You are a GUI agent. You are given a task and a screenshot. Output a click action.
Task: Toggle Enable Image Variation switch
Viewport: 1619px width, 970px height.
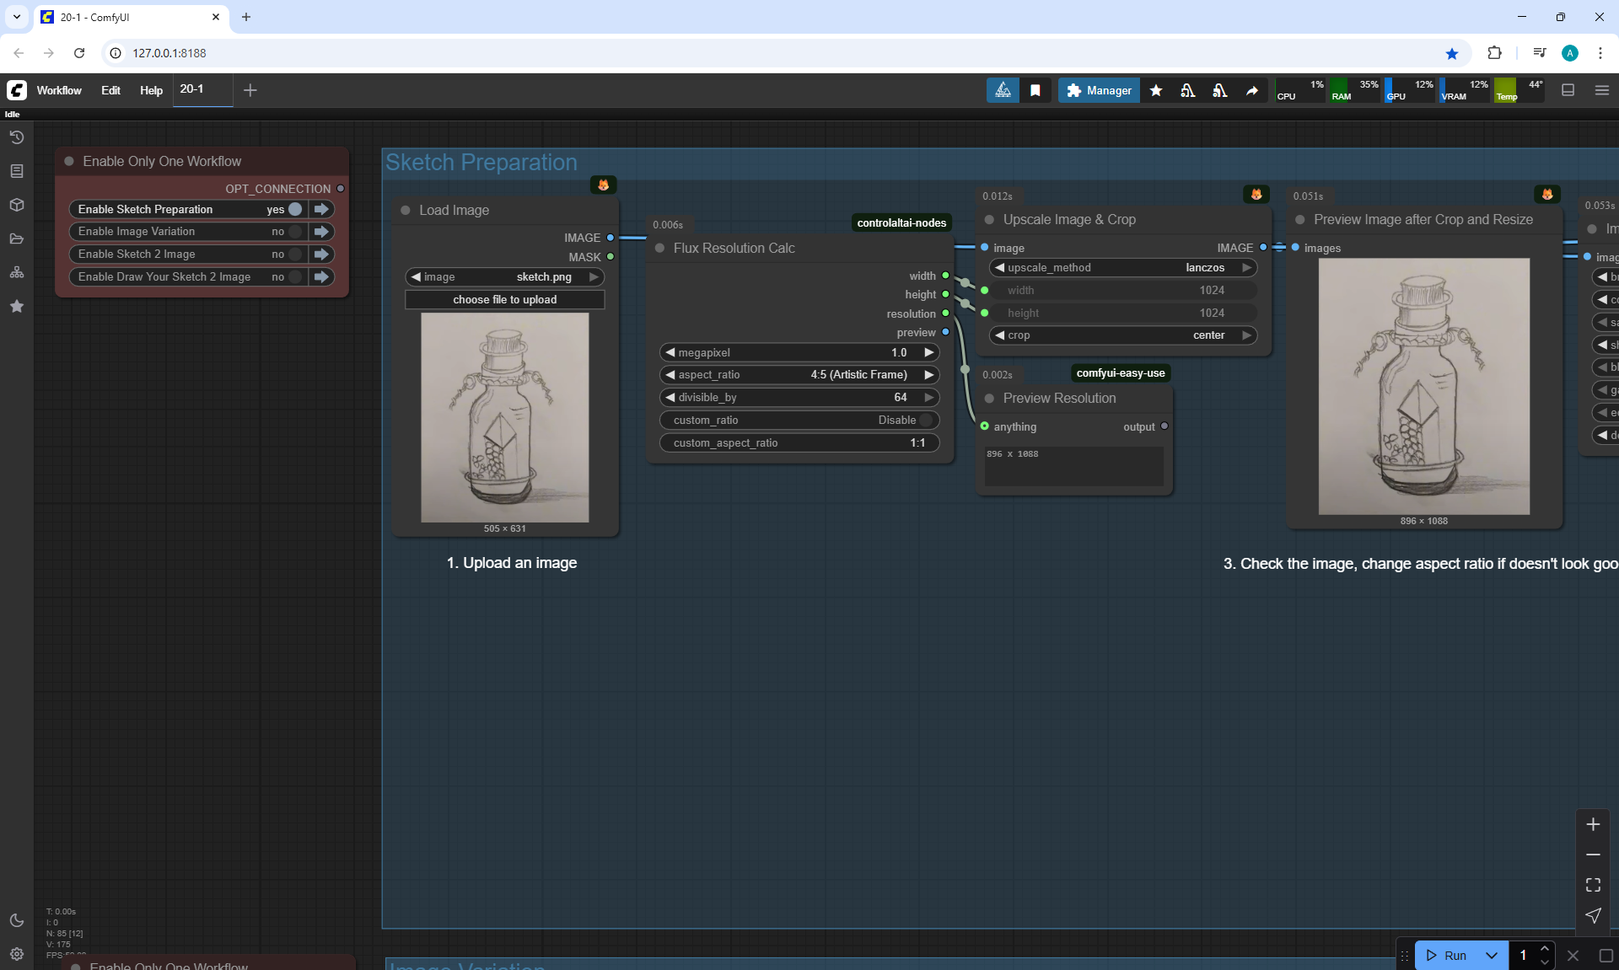click(x=294, y=232)
